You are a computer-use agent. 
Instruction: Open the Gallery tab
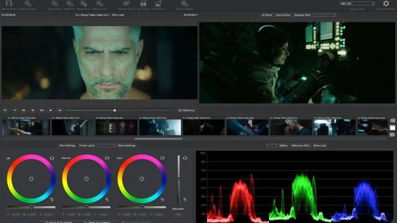pyautogui.click(x=283, y=146)
